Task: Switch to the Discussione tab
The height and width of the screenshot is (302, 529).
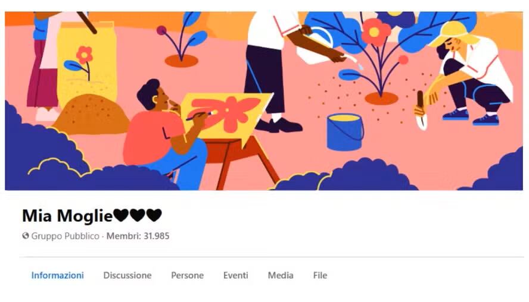Action: pos(127,275)
